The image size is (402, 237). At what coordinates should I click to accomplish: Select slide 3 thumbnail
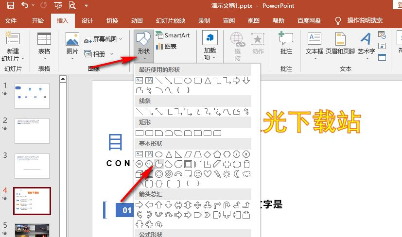tap(32, 166)
